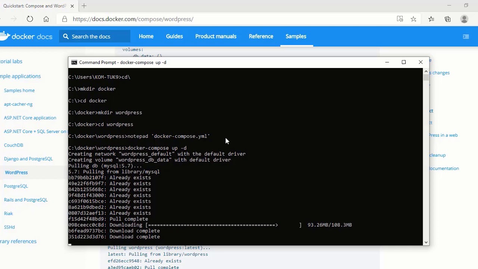The image size is (478, 269).
Task: Click the 93.26MB/108.3MB download progress text
Action: coord(330,225)
